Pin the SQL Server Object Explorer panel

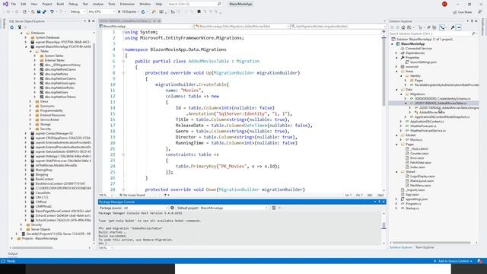click(x=89, y=21)
